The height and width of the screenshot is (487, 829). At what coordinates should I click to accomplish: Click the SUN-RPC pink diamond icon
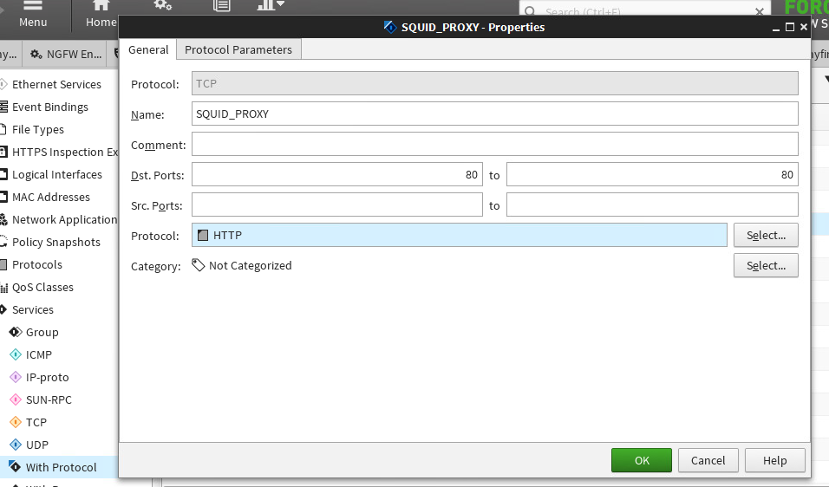(x=16, y=399)
